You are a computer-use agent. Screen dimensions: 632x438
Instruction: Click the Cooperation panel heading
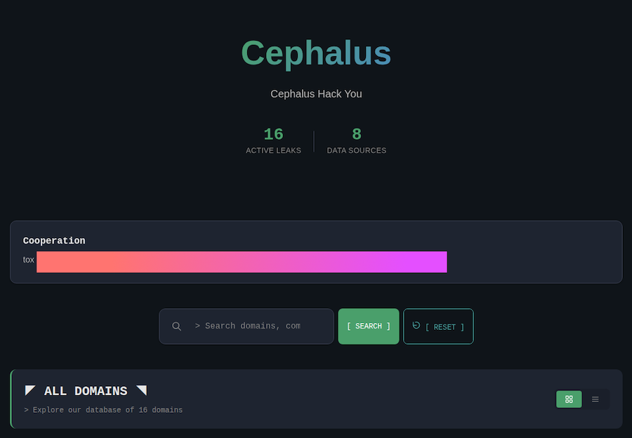[54, 241]
